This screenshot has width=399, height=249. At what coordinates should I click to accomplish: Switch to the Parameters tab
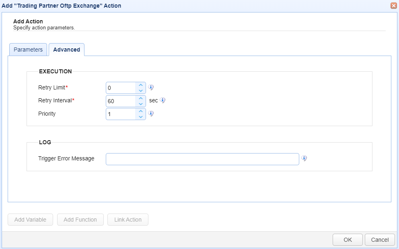tap(28, 50)
